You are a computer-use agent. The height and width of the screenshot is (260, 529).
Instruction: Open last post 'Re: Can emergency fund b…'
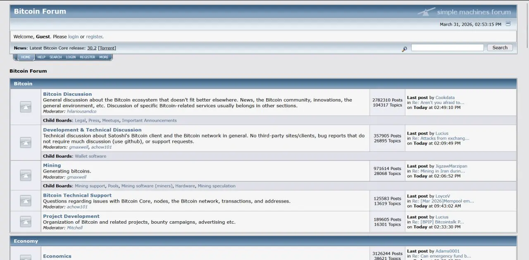point(441,256)
